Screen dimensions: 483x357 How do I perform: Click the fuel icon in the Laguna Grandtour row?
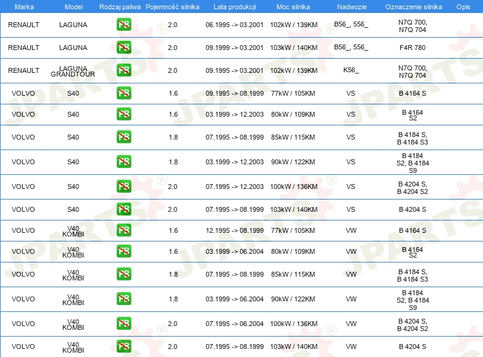[x=124, y=70]
